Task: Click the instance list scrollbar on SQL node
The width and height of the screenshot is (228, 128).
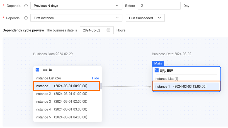Action: pyautogui.click(x=101, y=86)
